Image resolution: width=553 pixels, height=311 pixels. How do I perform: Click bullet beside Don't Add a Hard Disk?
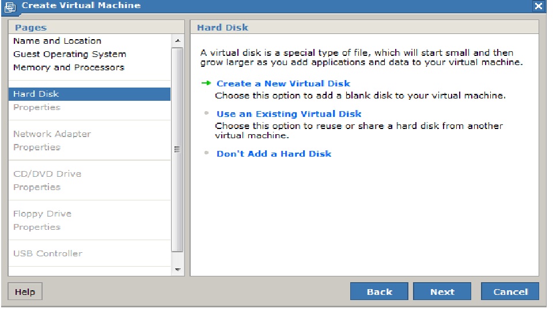206,153
